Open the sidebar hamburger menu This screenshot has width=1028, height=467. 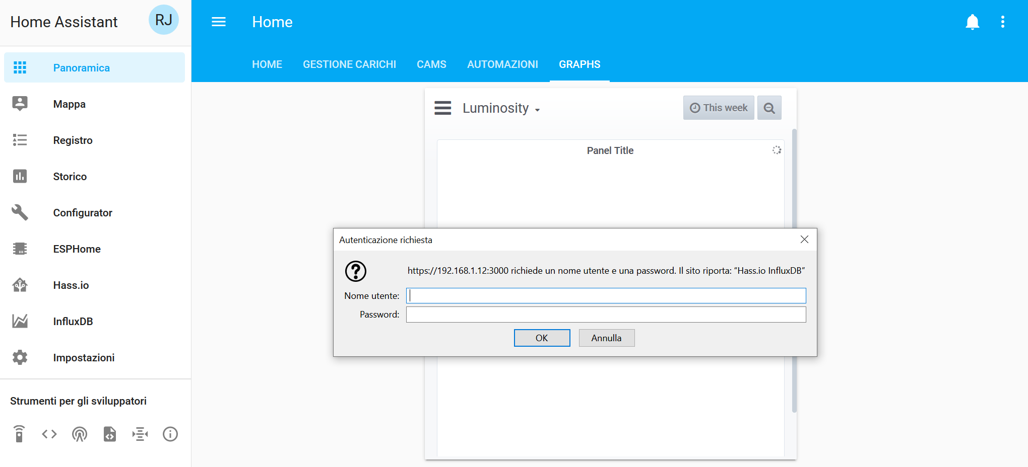coord(218,22)
